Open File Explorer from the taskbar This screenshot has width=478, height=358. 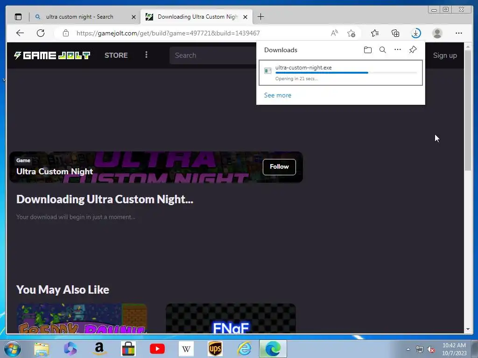[42, 349]
